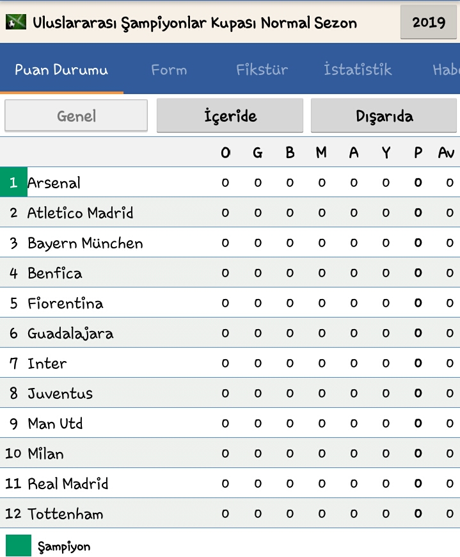
Task: Click the P points column header
Action: [x=418, y=152]
